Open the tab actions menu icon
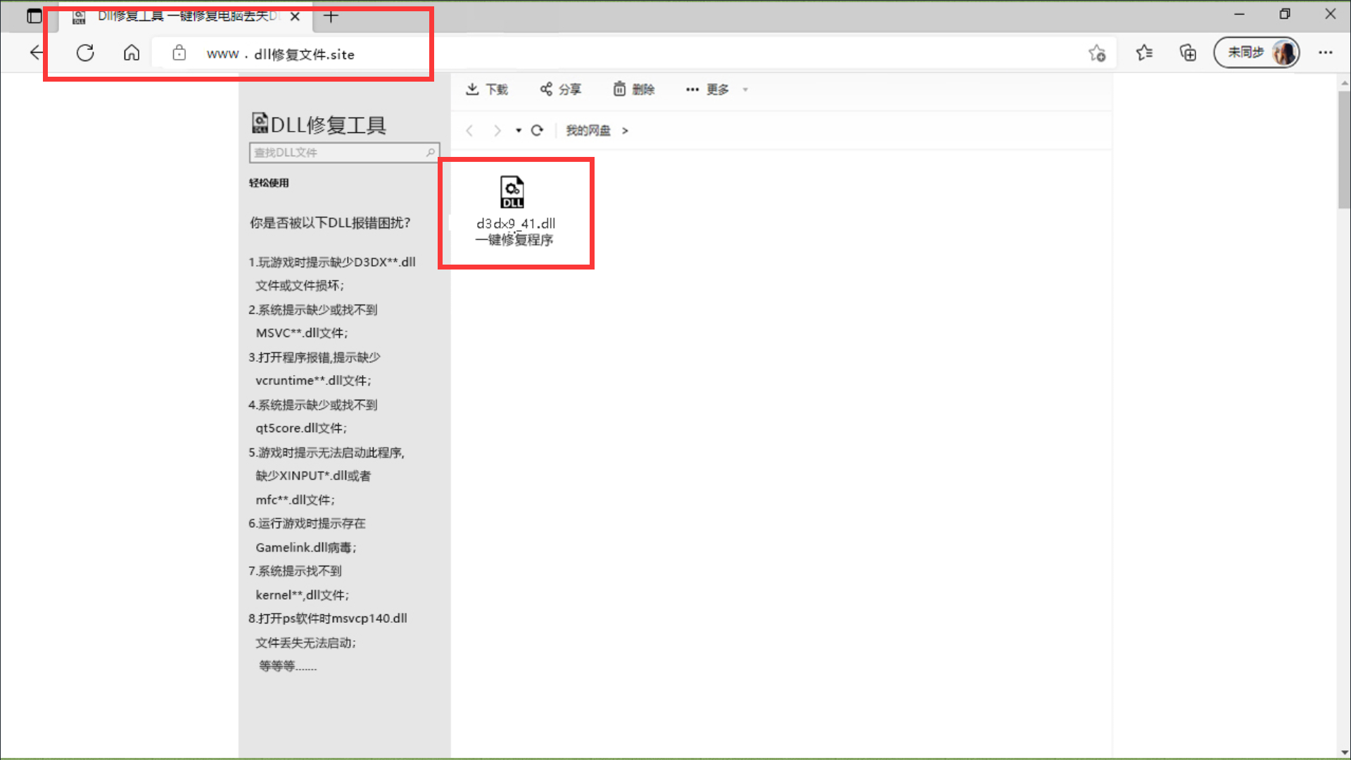The width and height of the screenshot is (1351, 760). 34,15
